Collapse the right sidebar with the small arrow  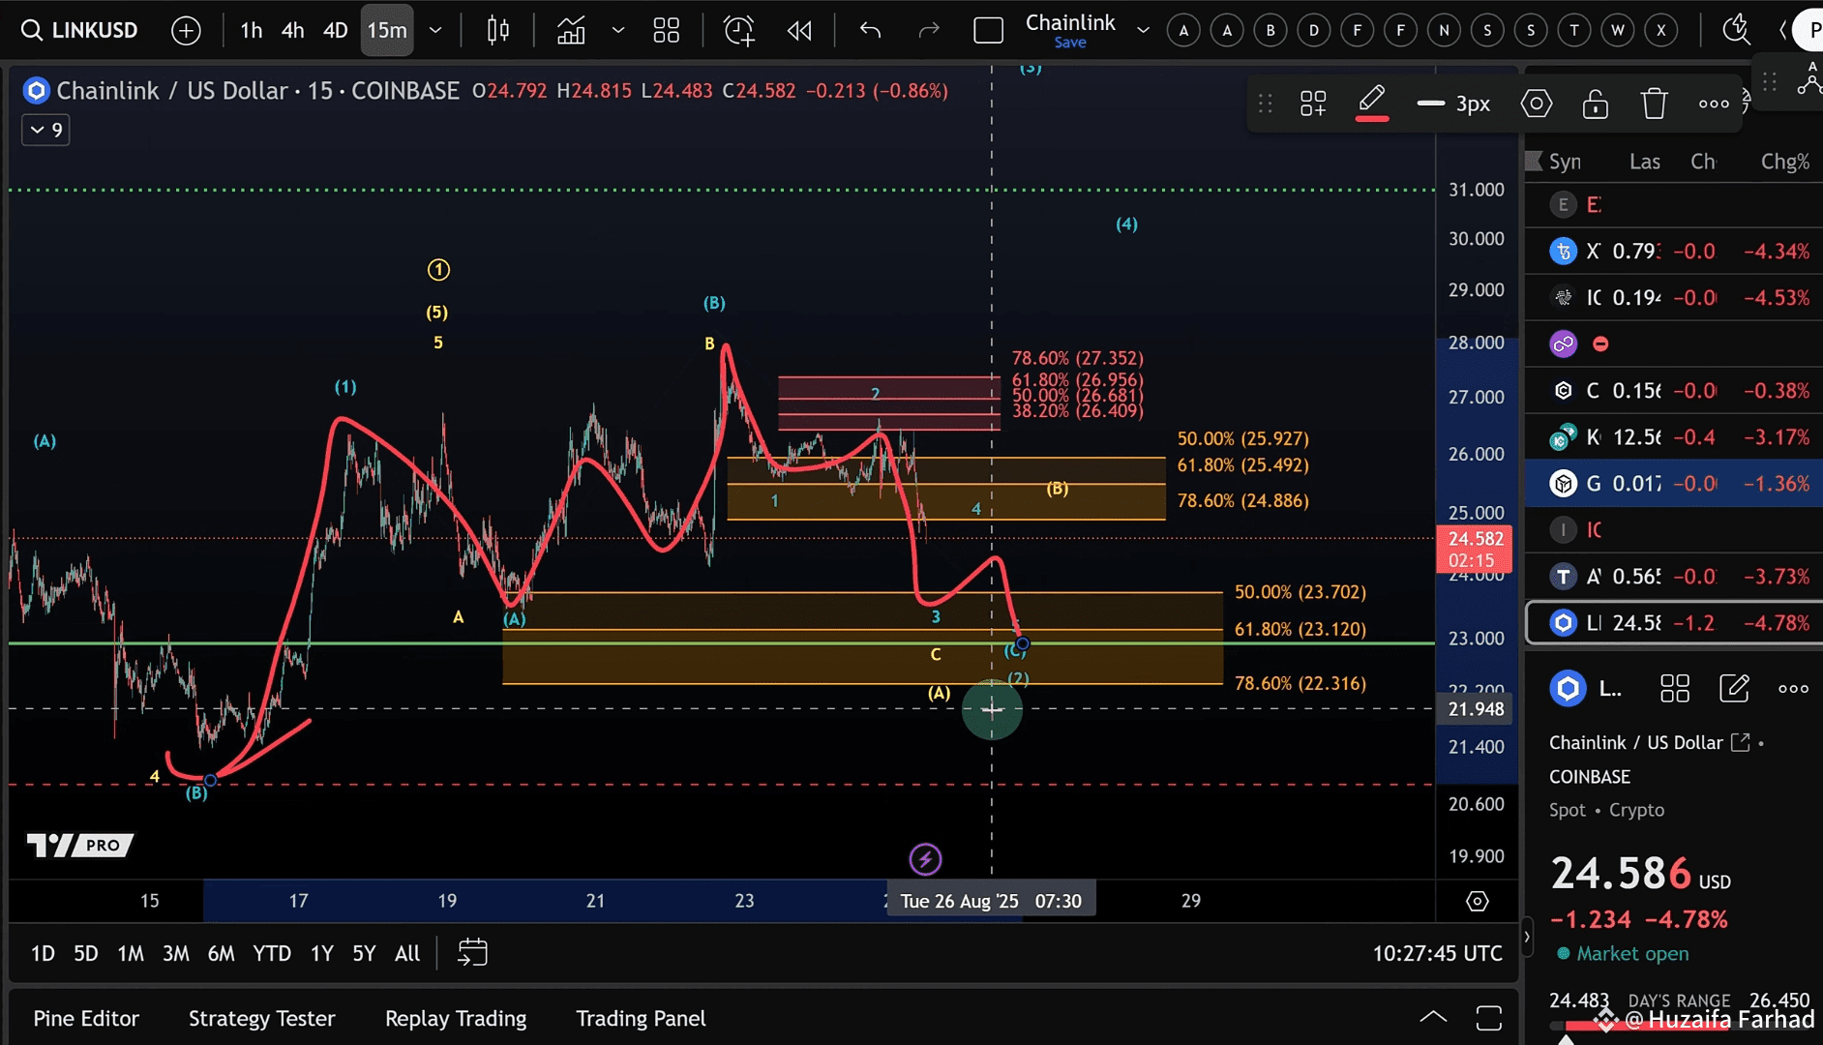coord(1527,937)
